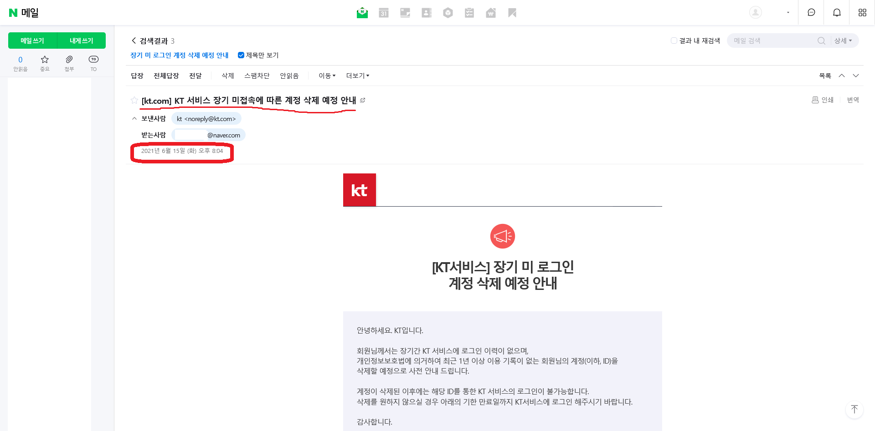Enable the 결과 내 재검색 checkbox
The height and width of the screenshot is (431, 875).
pos(674,41)
